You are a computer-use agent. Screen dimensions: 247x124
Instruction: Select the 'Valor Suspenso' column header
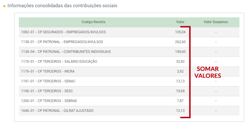216,22
